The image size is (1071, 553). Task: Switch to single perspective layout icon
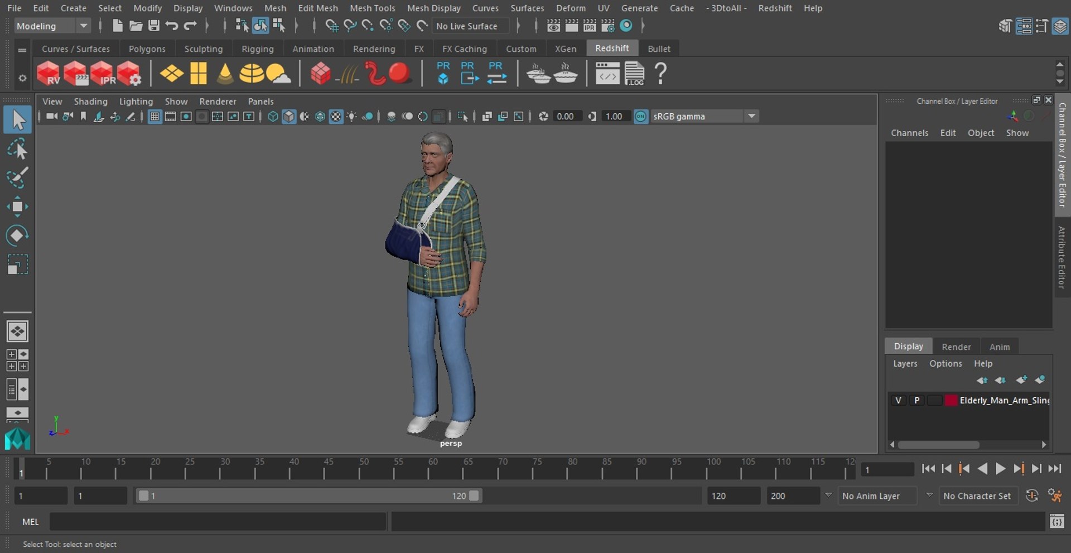[x=17, y=331]
